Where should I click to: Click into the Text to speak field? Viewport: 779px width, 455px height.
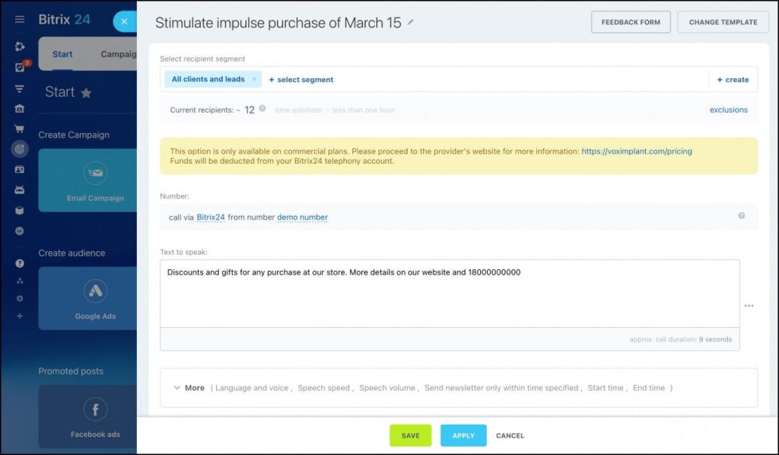[x=450, y=294]
